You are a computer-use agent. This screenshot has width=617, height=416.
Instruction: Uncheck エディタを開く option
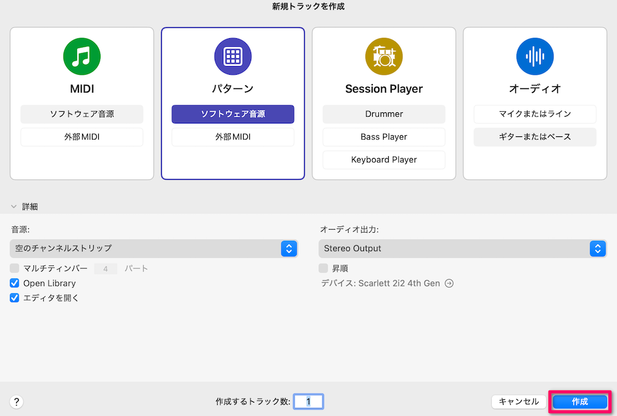pos(15,297)
